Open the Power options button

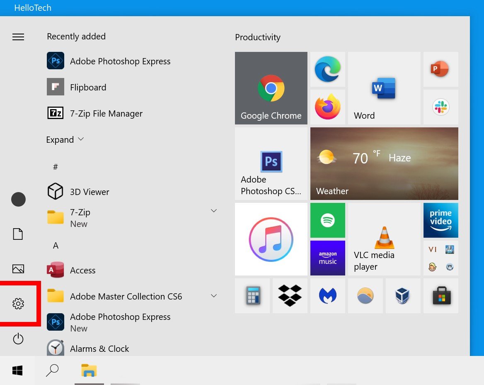[x=18, y=339]
